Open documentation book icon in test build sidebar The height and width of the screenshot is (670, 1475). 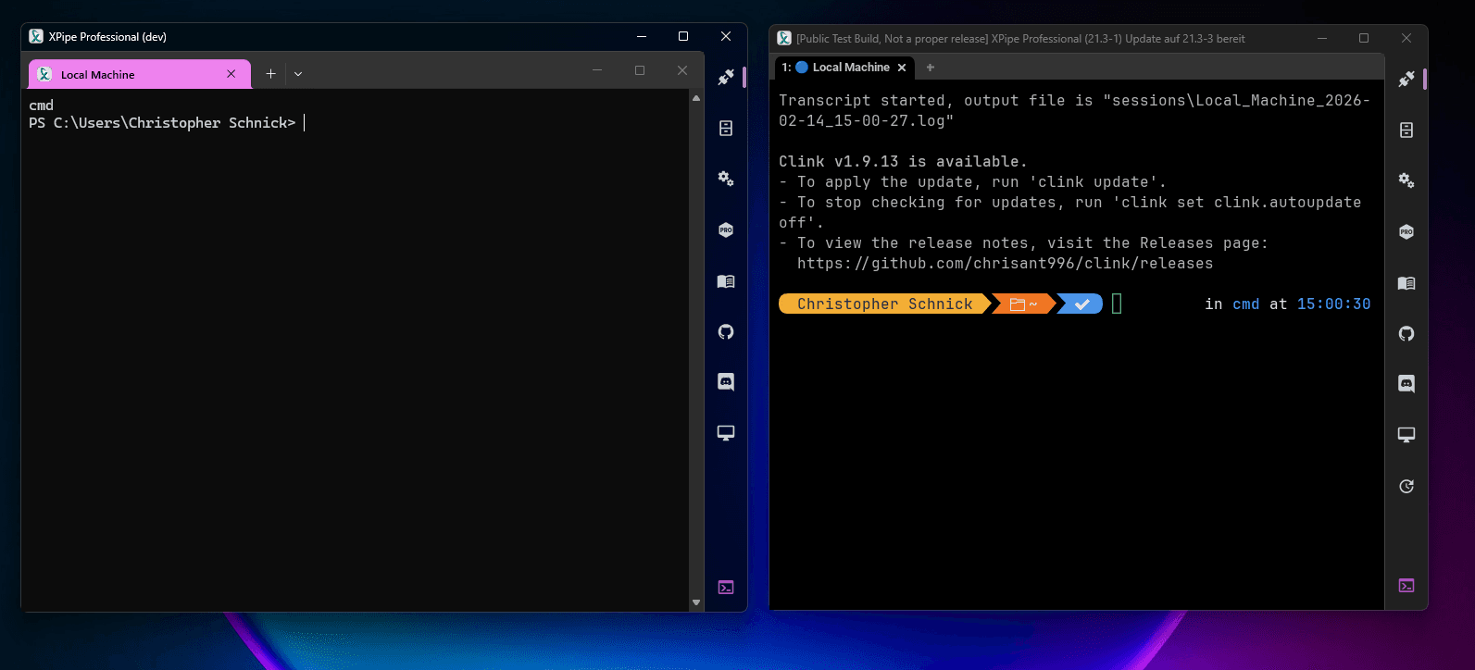click(x=1406, y=283)
